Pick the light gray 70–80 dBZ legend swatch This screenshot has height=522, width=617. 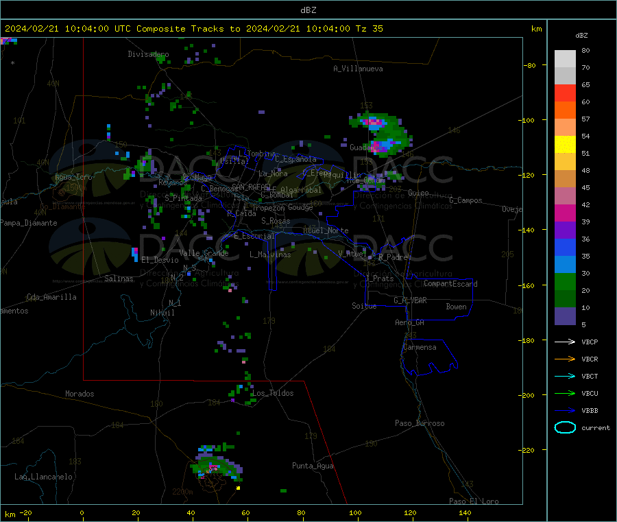tap(565, 59)
